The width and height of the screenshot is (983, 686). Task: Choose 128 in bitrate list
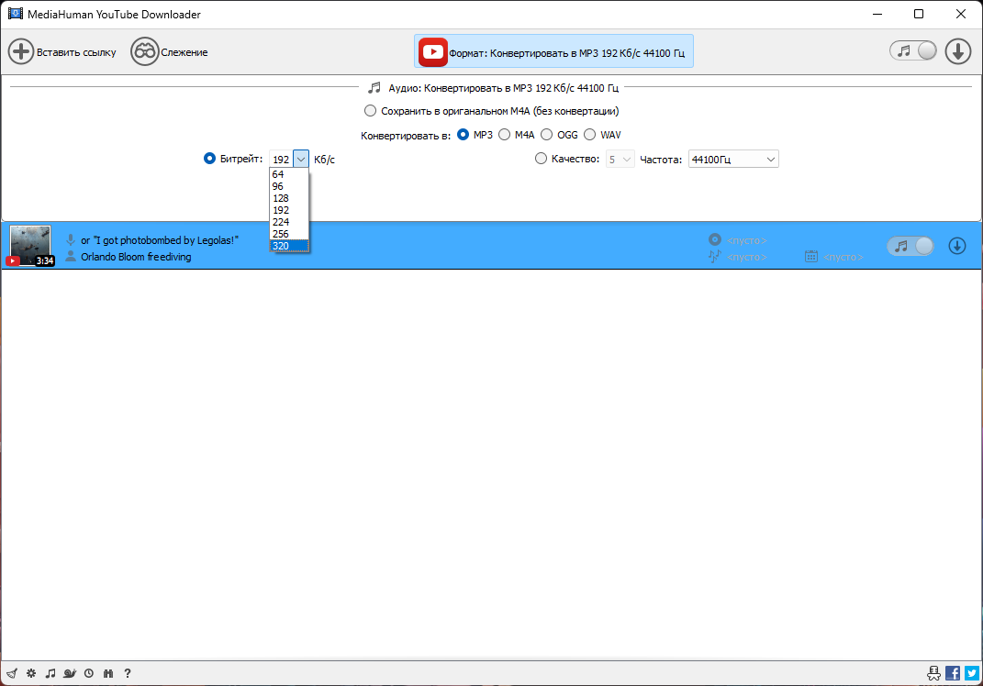click(x=289, y=198)
